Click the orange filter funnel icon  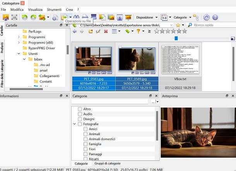pos(139,31)
